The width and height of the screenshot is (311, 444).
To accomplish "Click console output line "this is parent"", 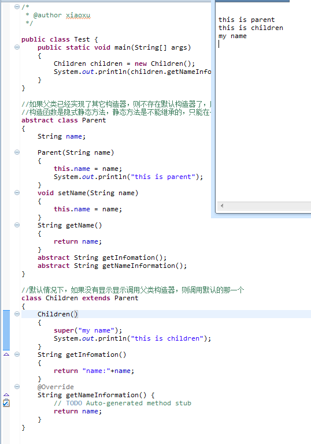I will 246,20.
